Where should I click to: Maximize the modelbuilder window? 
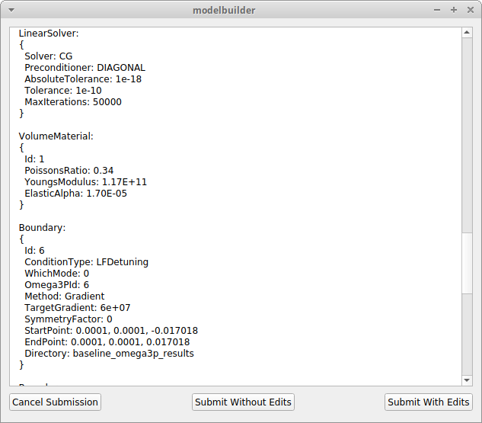pyautogui.click(x=454, y=10)
